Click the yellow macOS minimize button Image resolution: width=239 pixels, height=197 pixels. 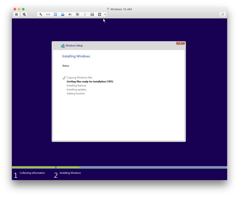coord(19,9)
